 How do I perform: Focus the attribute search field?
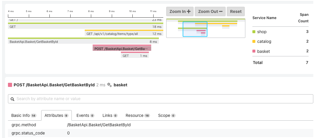(x=162, y=99)
